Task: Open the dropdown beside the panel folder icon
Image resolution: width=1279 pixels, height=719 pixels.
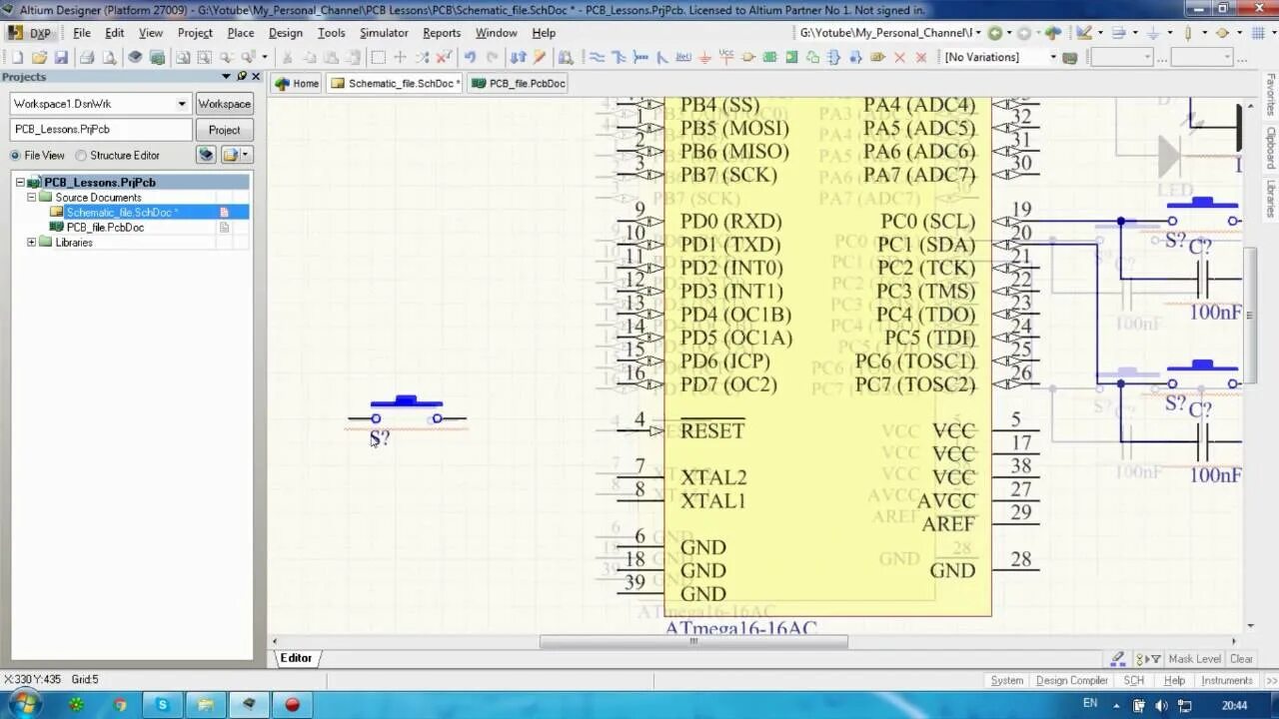Action: pyautogui.click(x=246, y=155)
